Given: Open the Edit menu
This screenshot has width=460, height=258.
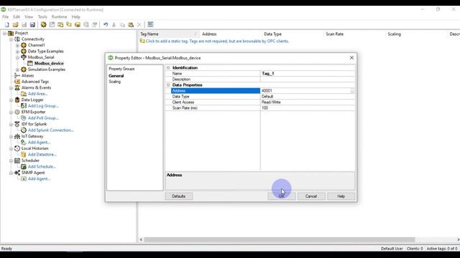Looking at the screenshot, I should (17, 16).
